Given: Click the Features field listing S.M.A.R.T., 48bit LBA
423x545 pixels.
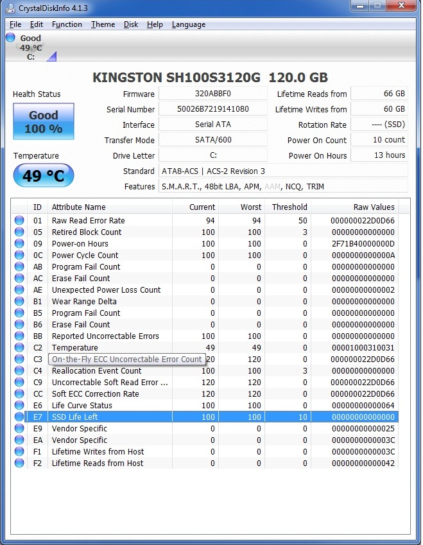Looking at the screenshot, I should pyautogui.click(x=283, y=186).
